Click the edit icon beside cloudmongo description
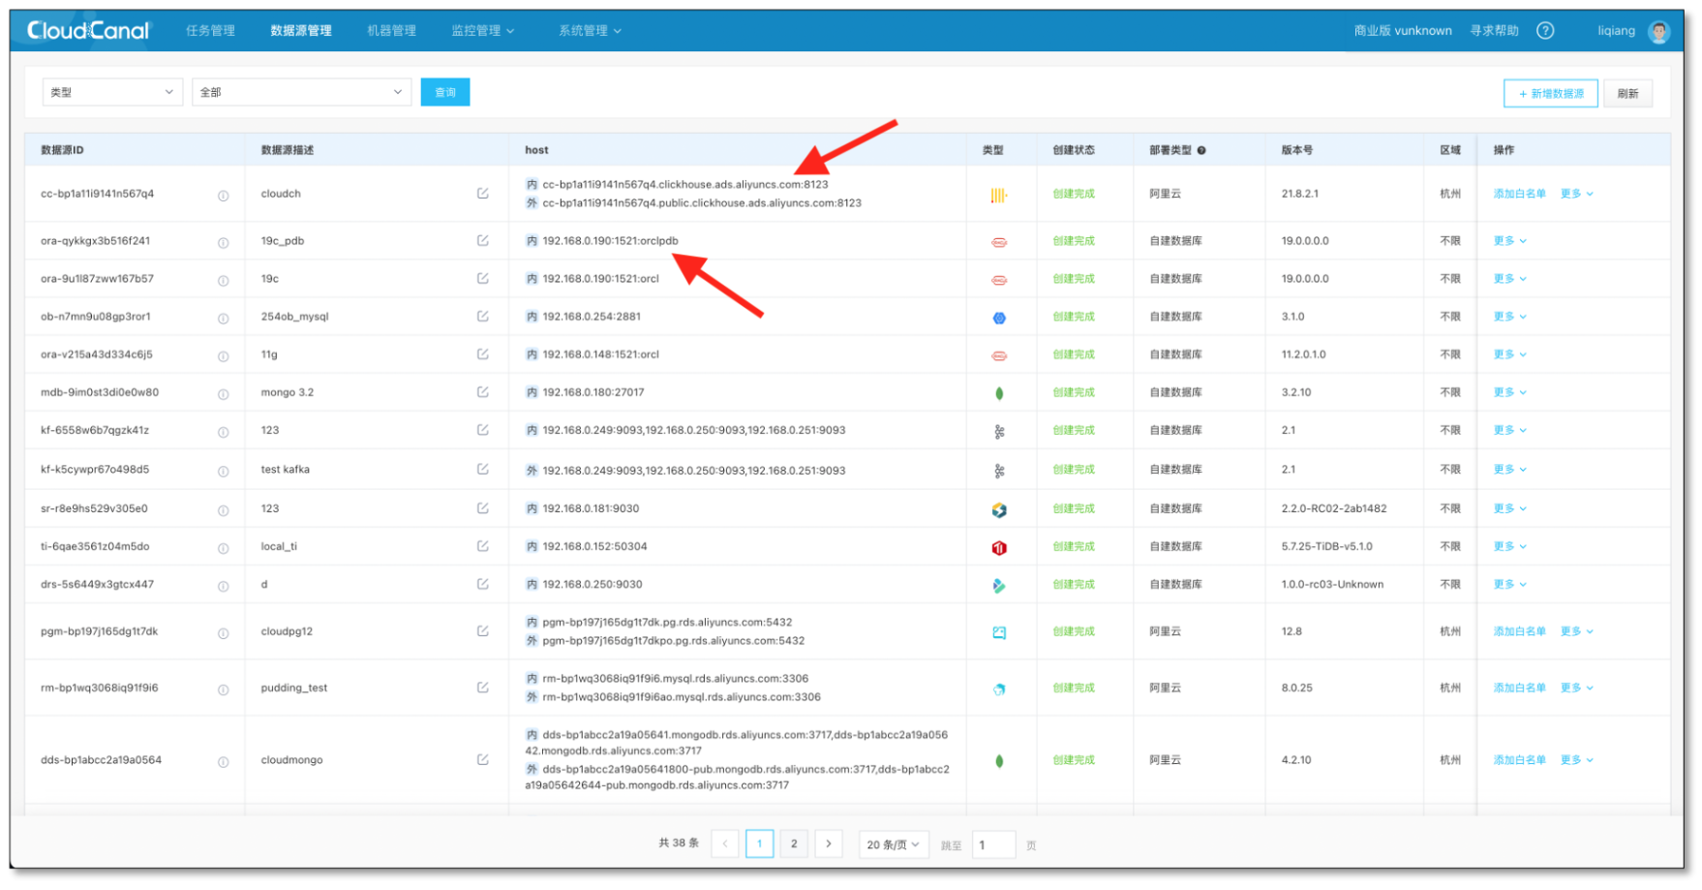 482,760
